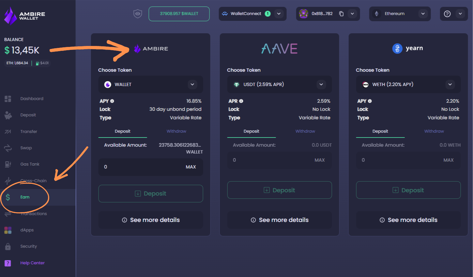This screenshot has height=277, width=473.
Task: Switch to Withdraw tab on AAVE card
Action: point(305,131)
